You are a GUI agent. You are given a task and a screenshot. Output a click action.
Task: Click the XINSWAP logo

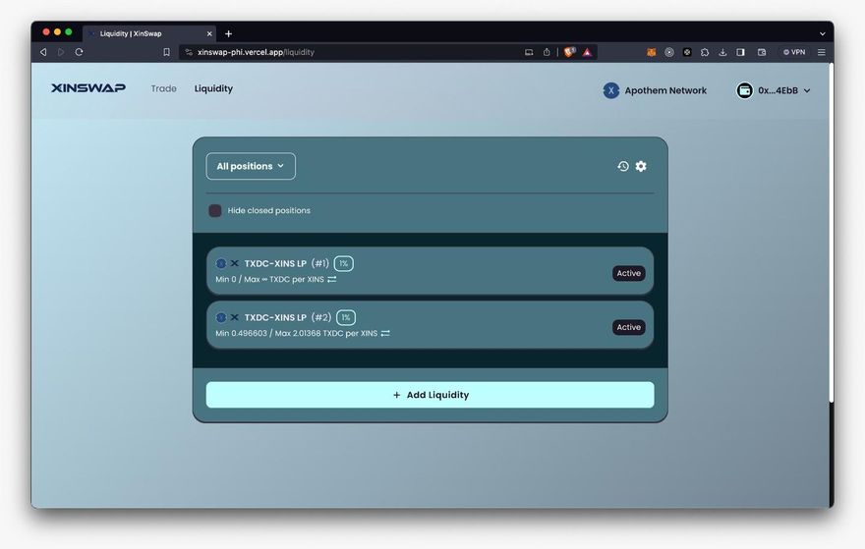88,88
